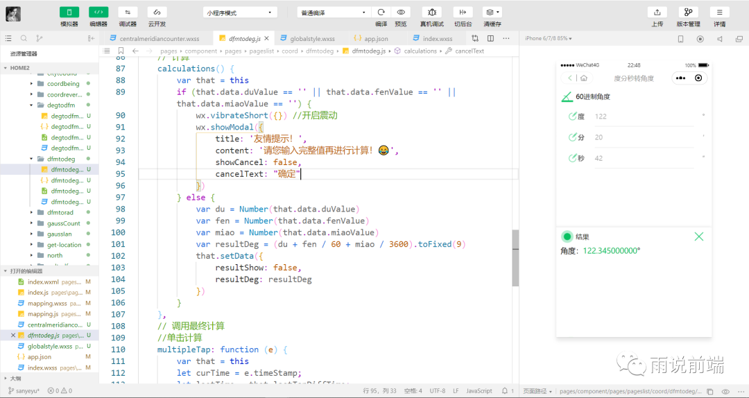The image size is (749, 398).
Task: Toggle the 调试器 debugger panel button
Action: click(x=128, y=12)
